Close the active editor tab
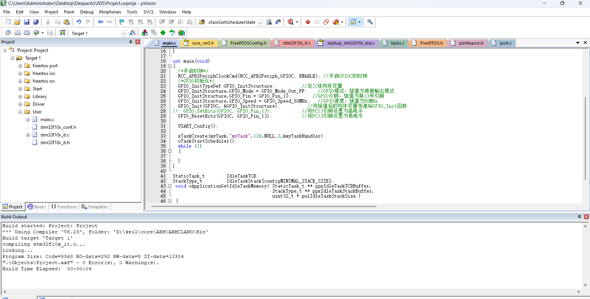 585,43
